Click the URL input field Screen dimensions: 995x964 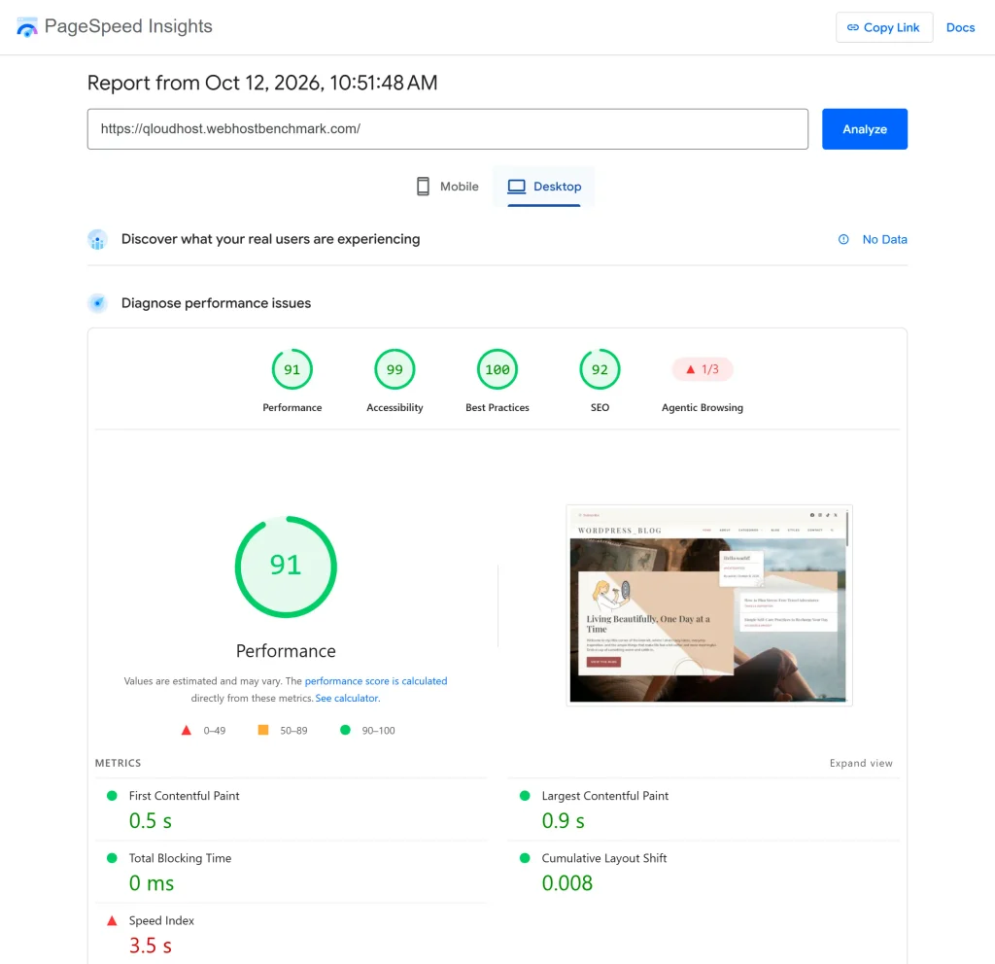click(447, 129)
